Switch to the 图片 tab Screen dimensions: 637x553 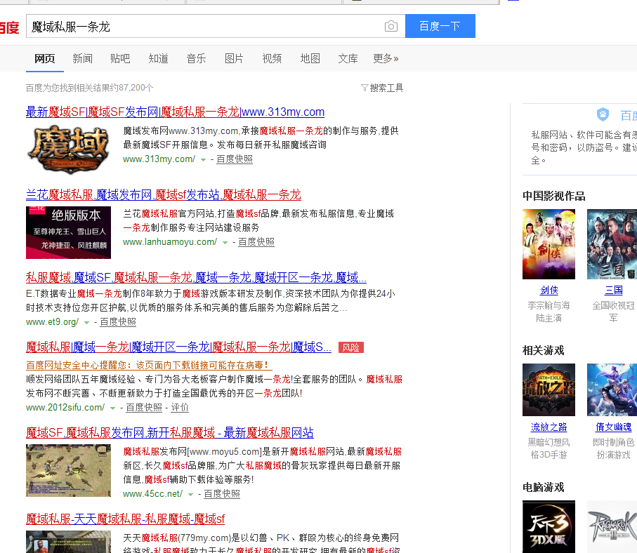(234, 59)
